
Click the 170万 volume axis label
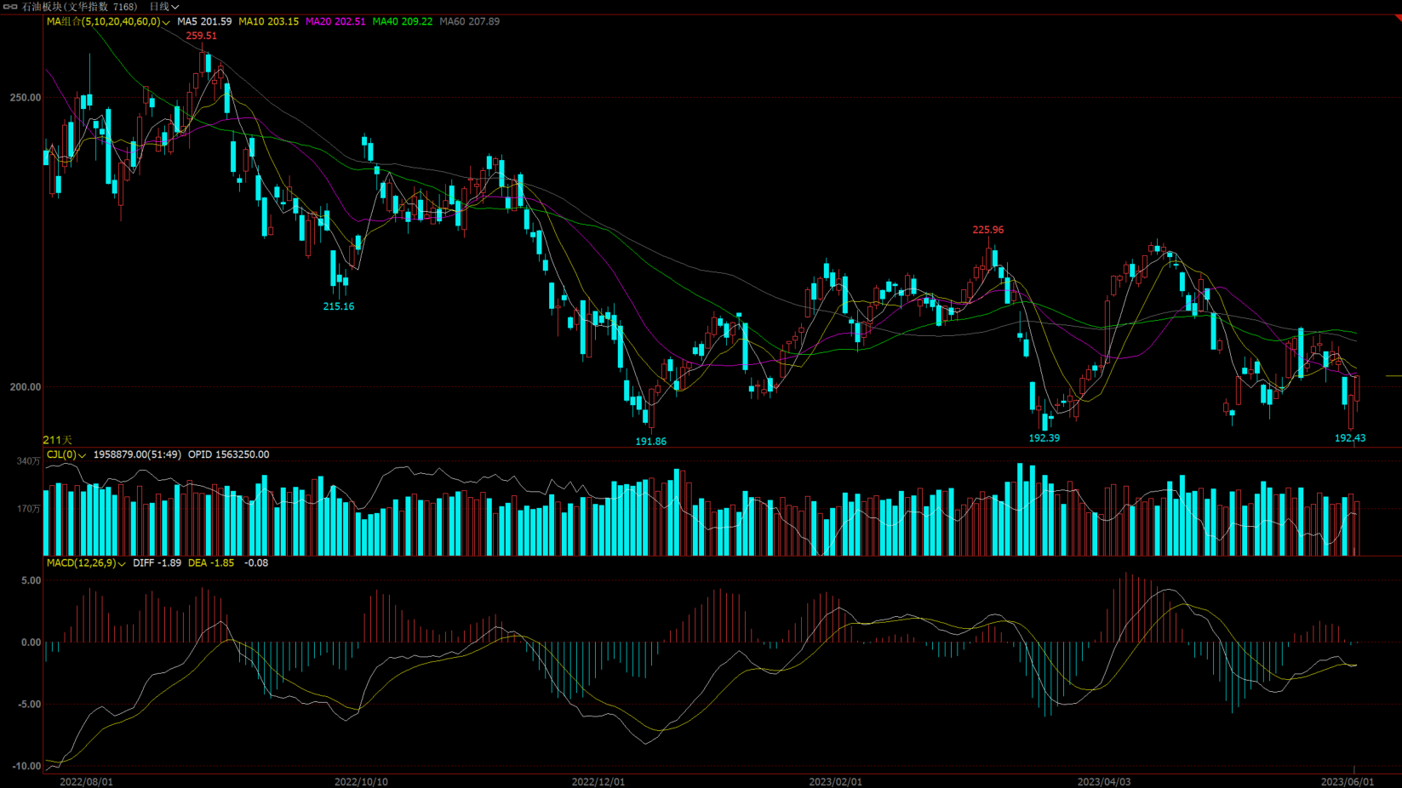(29, 509)
